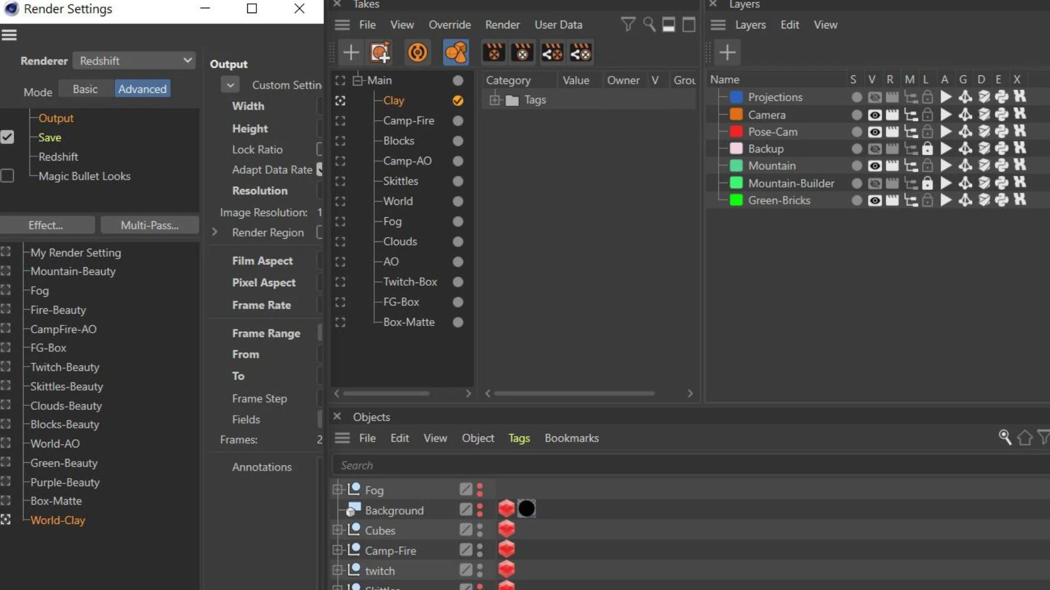This screenshot has height=590, width=1050.
Task: Click the Multi-Pass... button
Action: point(149,225)
